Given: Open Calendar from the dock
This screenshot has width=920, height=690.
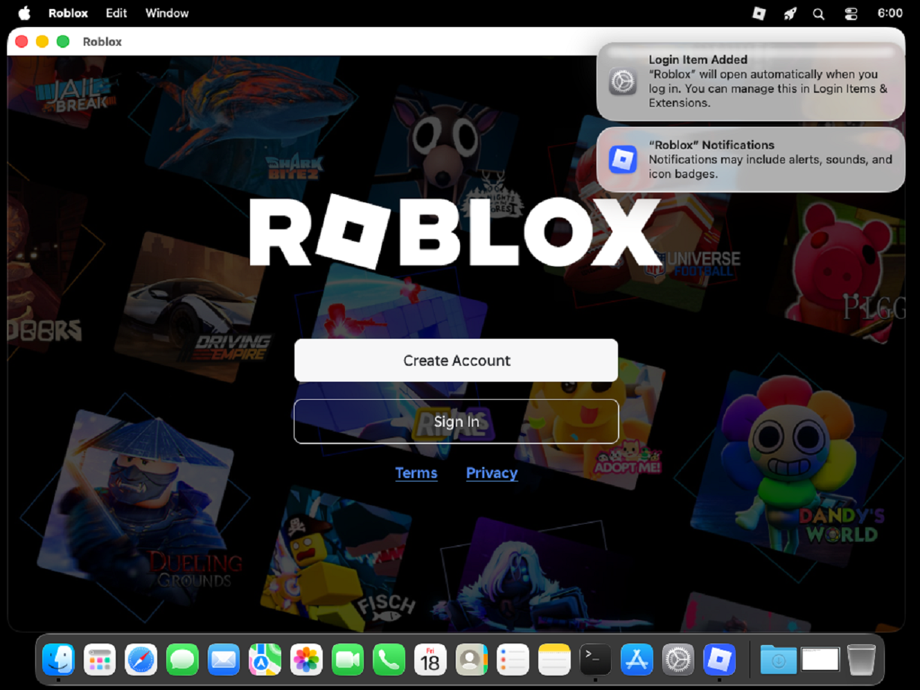Looking at the screenshot, I should coord(430,660).
